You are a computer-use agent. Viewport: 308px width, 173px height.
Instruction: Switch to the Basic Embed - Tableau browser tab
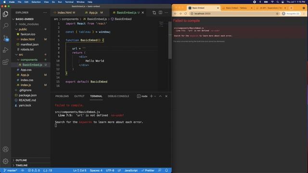pos(237,8)
